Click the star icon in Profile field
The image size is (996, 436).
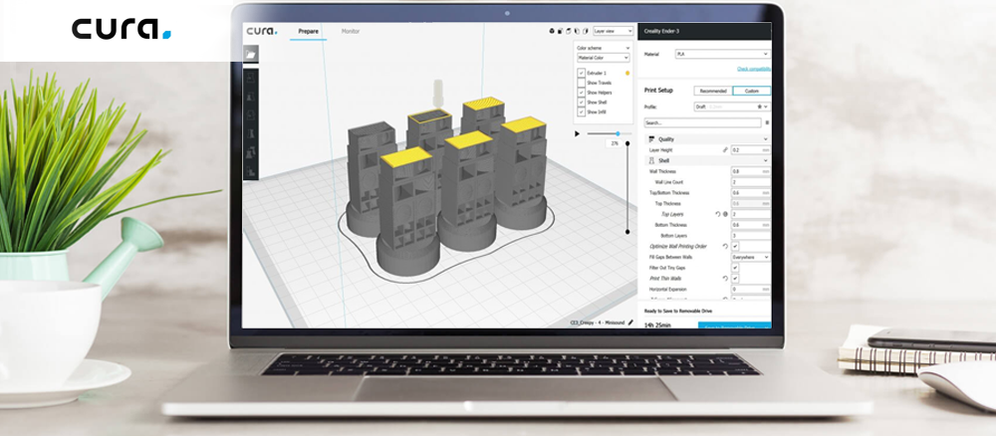(x=760, y=107)
